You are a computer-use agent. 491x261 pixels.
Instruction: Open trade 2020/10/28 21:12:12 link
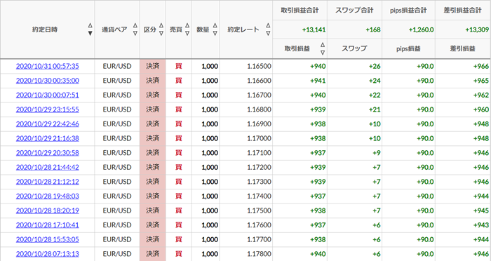click(x=47, y=182)
